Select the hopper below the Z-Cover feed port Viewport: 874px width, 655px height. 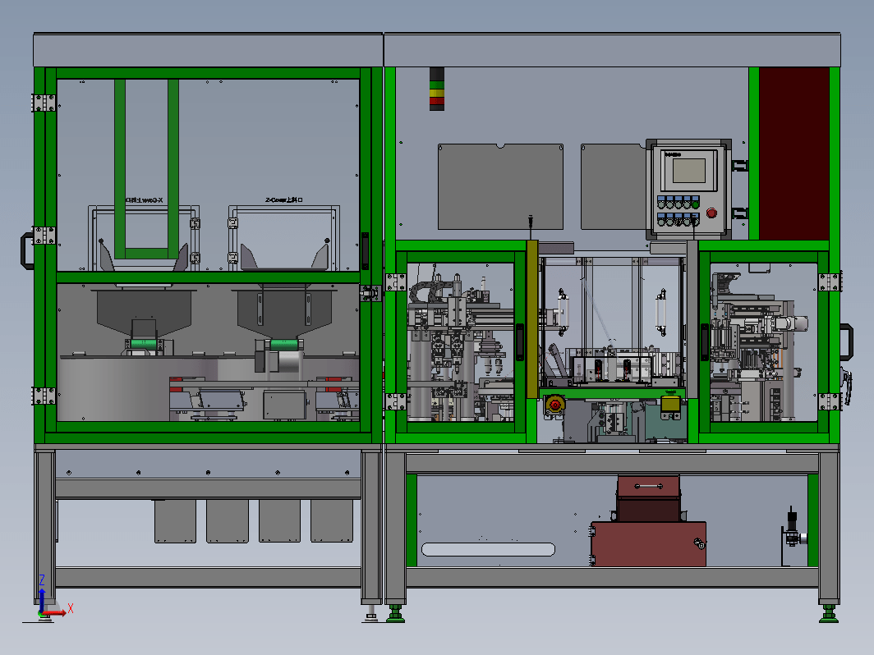[284, 314]
